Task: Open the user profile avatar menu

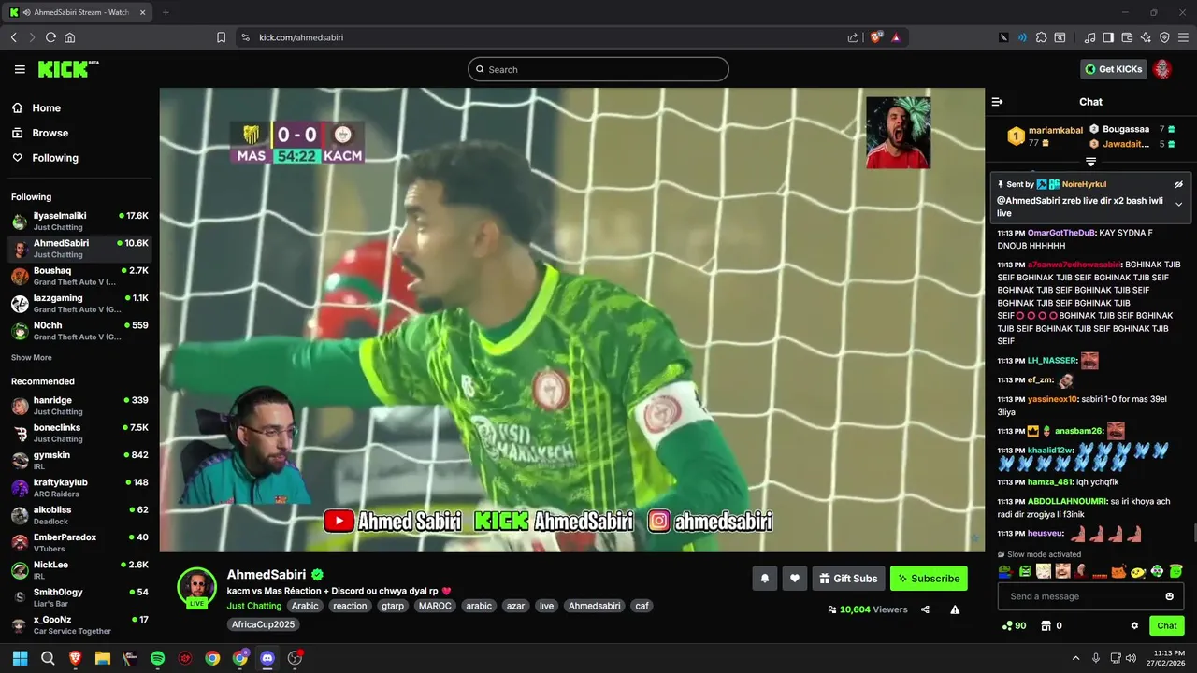Action: point(1162,69)
